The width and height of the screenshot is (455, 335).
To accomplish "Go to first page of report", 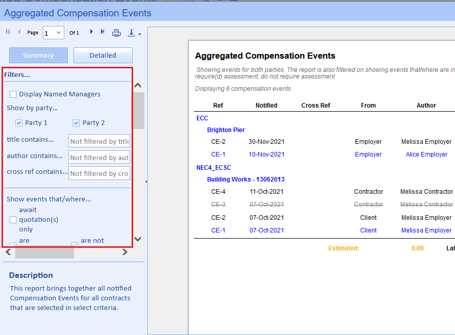I will point(8,32).
